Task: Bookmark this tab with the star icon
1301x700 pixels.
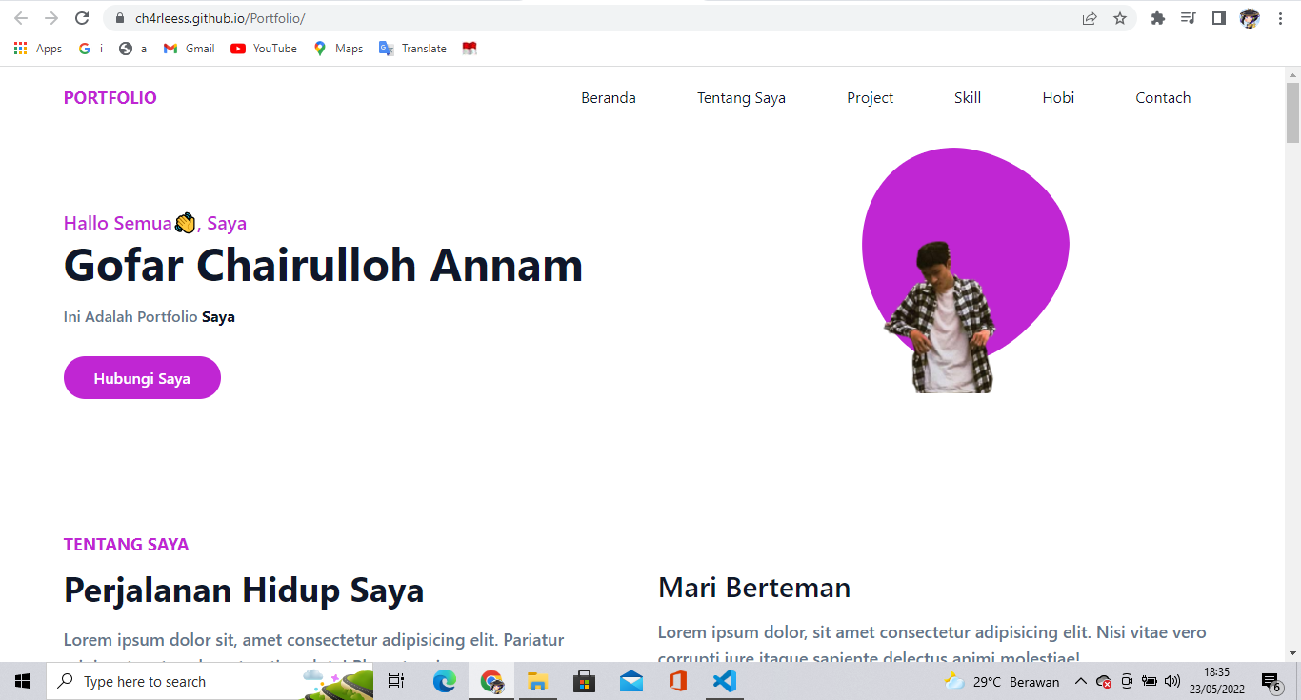Action: pyautogui.click(x=1120, y=18)
